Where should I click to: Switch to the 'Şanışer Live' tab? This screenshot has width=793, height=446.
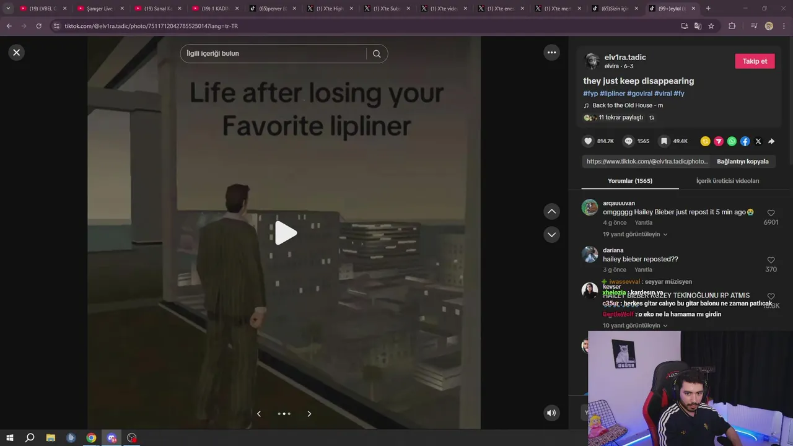pyautogui.click(x=100, y=9)
